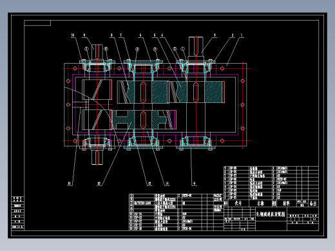Click part callout number 8

point(111,35)
